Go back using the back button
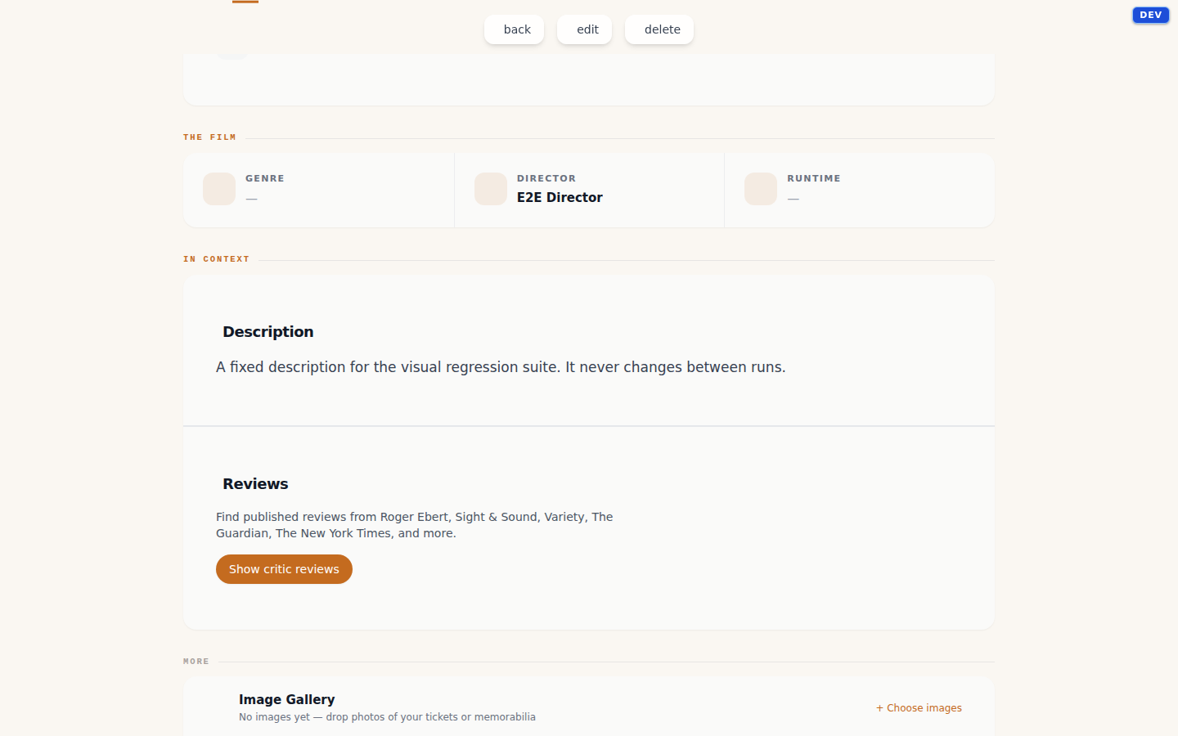This screenshot has width=1178, height=736. (x=514, y=29)
